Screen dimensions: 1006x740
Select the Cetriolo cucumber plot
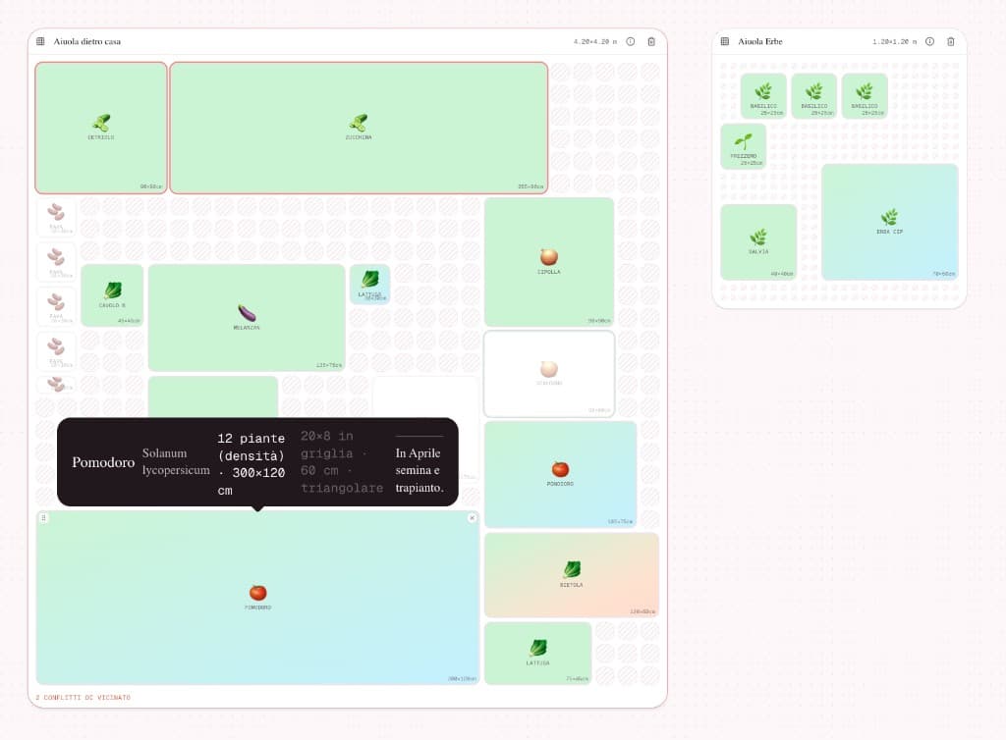[101, 128]
